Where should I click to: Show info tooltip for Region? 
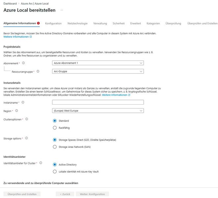pos(17,111)
